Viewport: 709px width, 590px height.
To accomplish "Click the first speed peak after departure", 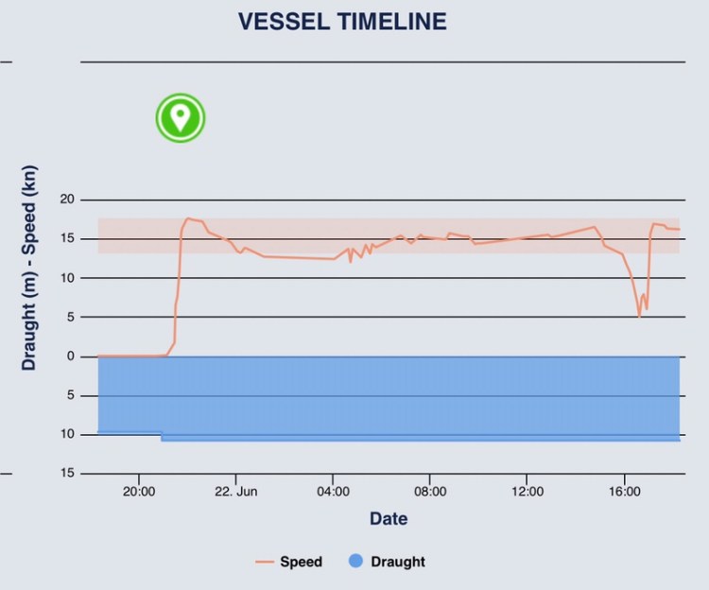I will [188, 218].
